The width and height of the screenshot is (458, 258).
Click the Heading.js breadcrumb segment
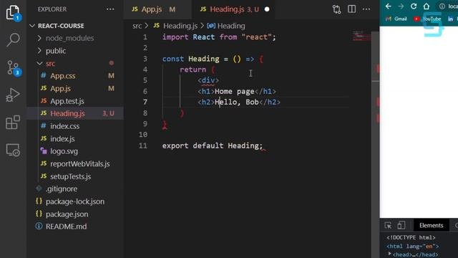coord(180,26)
